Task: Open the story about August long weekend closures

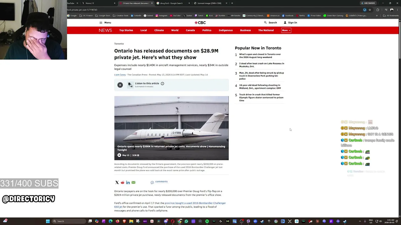Action: click(x=260, y=56)
